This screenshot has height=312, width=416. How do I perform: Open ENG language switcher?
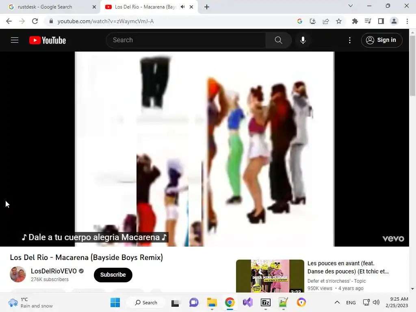pyautogui.click(x=351, y=302)
